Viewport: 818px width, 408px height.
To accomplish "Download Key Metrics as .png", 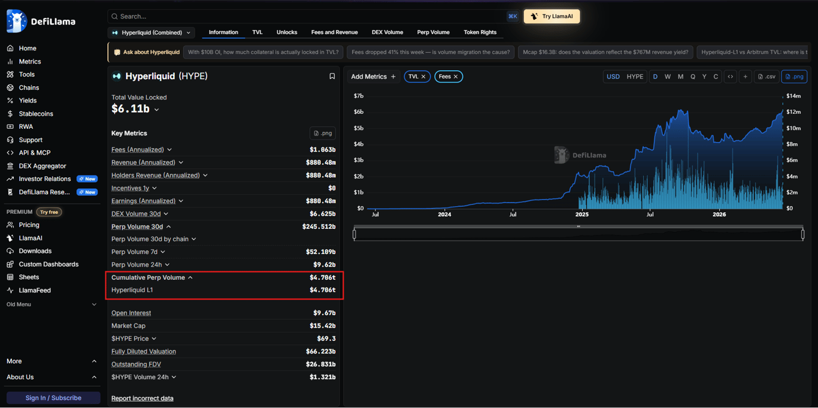I will pos(322,133).
